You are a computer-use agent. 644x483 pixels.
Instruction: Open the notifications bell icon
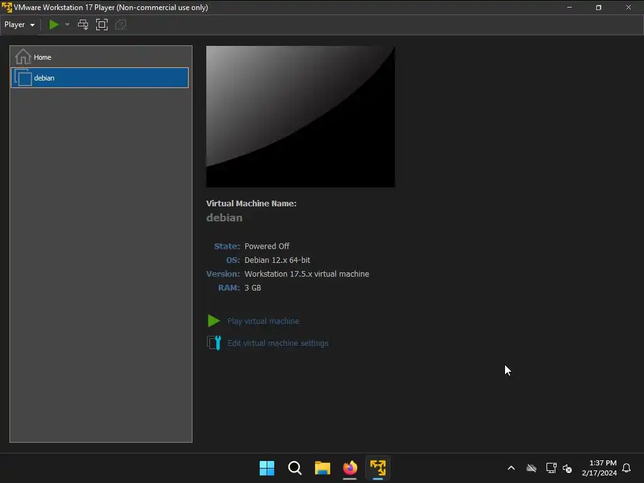(x=626, y=468)
